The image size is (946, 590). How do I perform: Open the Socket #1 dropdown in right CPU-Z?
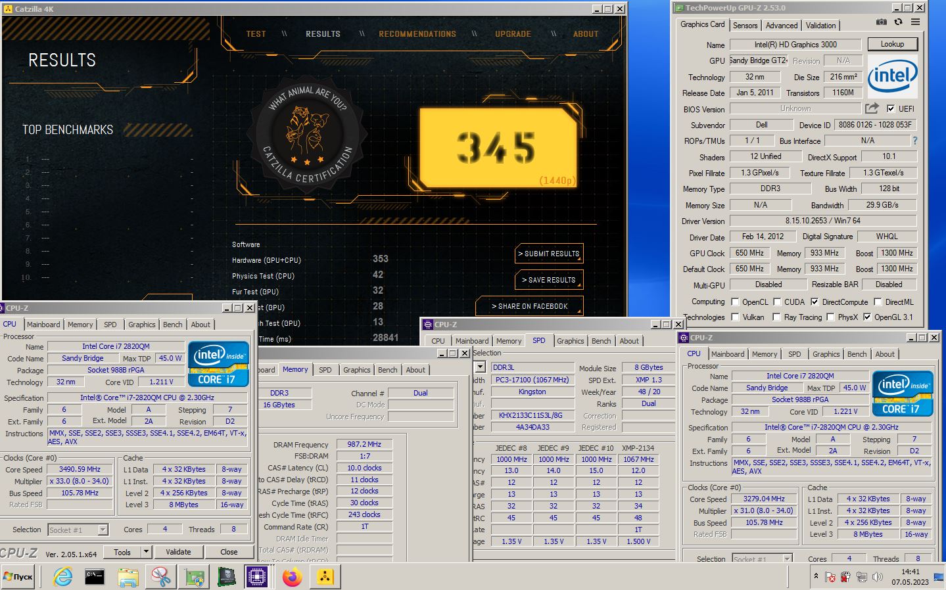[787, 559]
